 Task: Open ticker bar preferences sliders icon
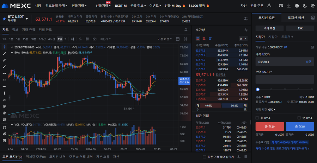(x=246, y=19)
